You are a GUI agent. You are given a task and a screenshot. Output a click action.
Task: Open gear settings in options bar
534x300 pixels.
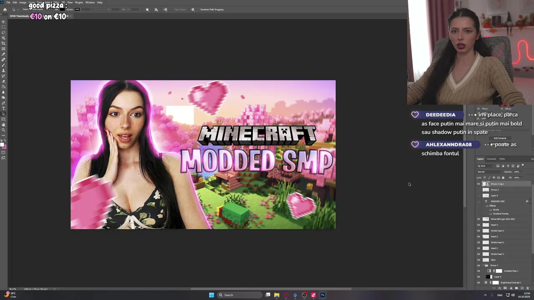(193, 10)
